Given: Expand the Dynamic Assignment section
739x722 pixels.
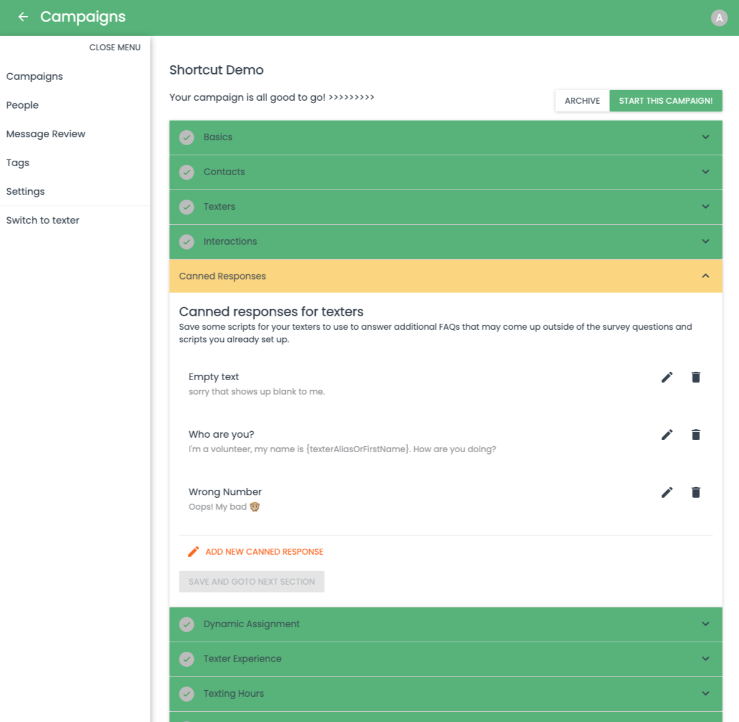Looking at the screenshot, I should (445, 624).
